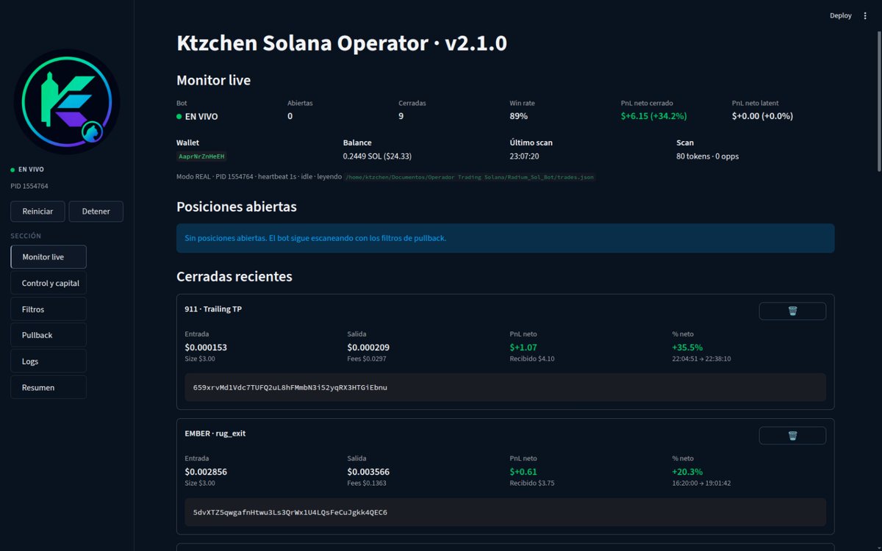Click the balance value 0.2449 SOL ($24.33)
This screenshot has width=882, height=551.
[x=377, y=156]
